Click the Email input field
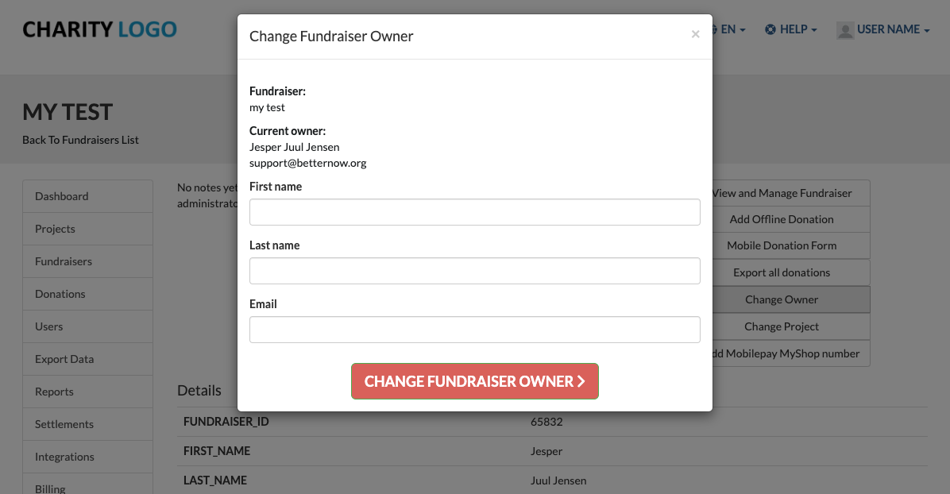Screen dimensions: 950x494 [474, 330]
